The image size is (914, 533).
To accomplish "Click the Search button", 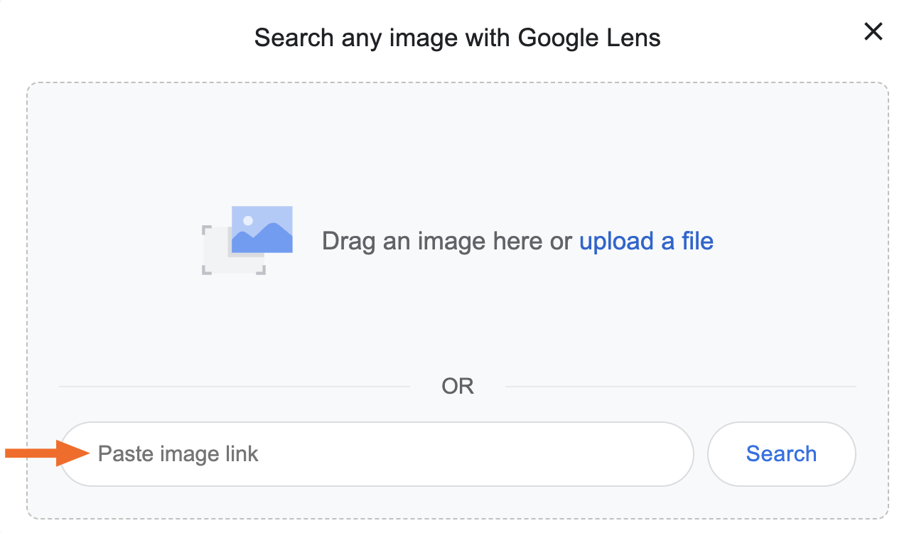I will click(x=782, y=454).
